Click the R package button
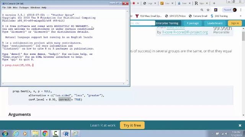245x137 pixels. (193, 23)
